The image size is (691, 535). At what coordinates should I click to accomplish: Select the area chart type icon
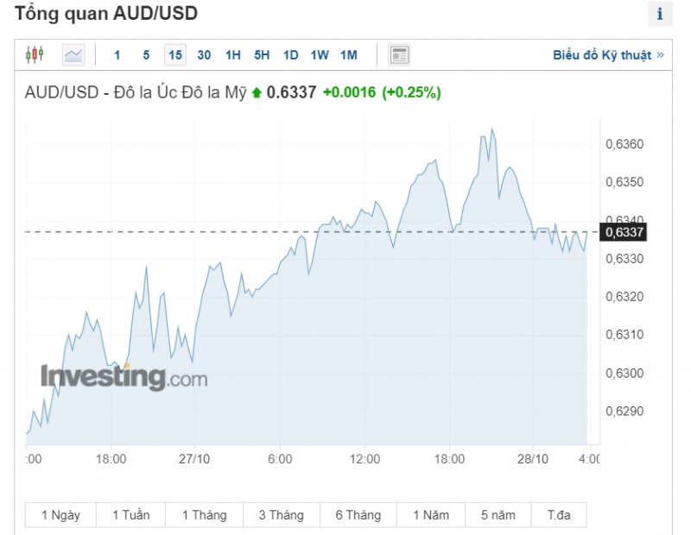tap(73, 55)
